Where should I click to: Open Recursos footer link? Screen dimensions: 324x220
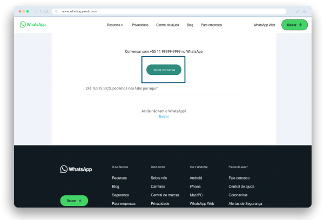coord(119,178)
